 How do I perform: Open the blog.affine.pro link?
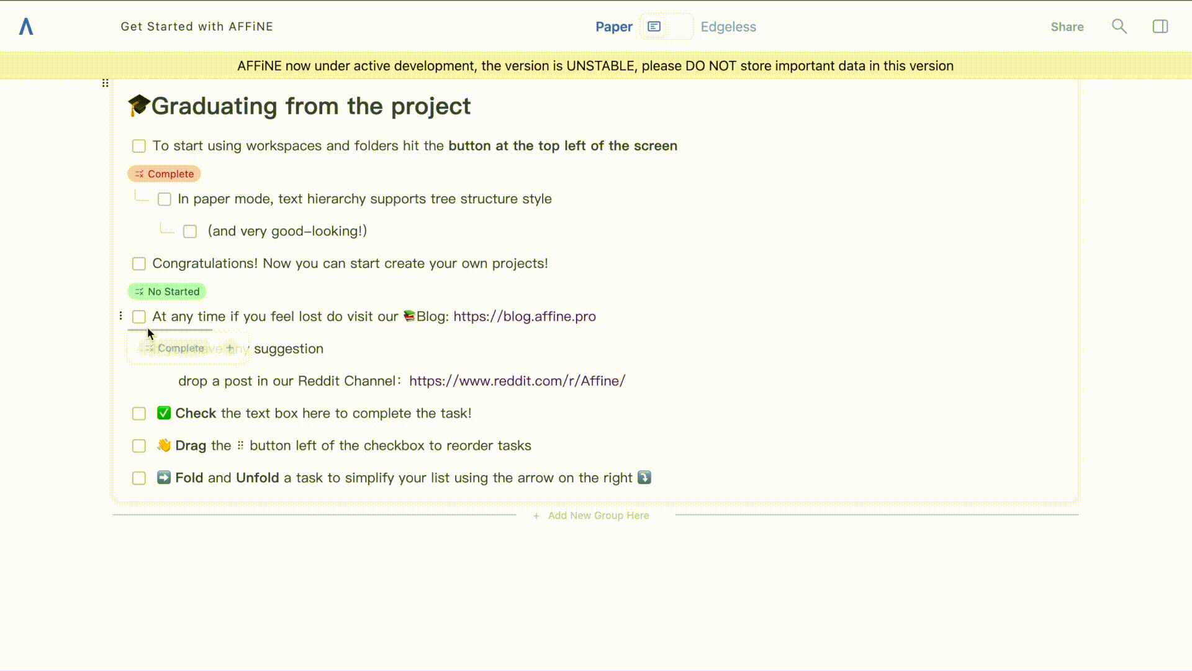pos(525,316)
